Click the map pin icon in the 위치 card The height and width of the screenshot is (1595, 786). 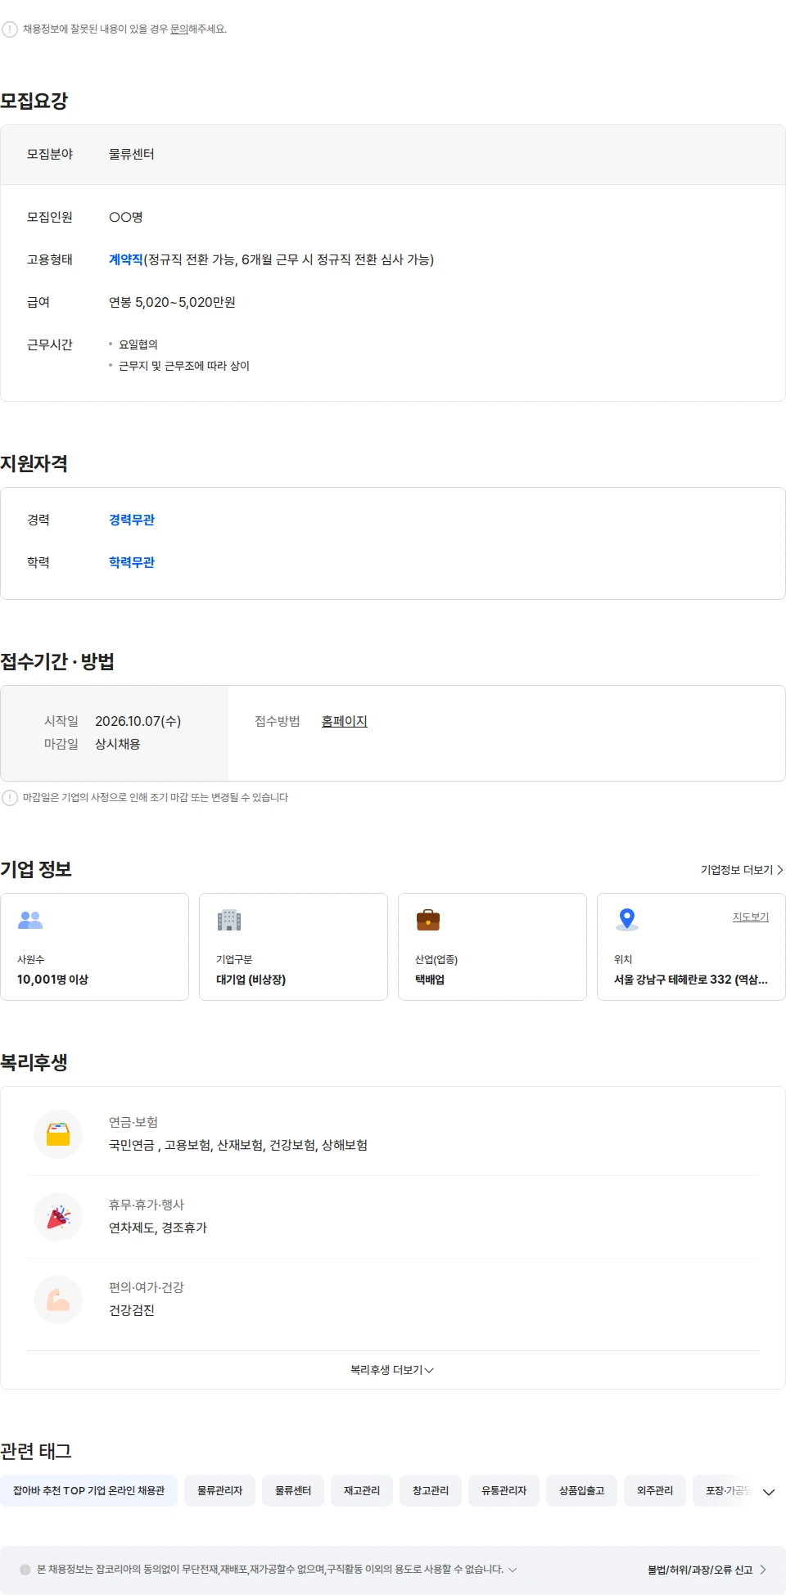627,920
